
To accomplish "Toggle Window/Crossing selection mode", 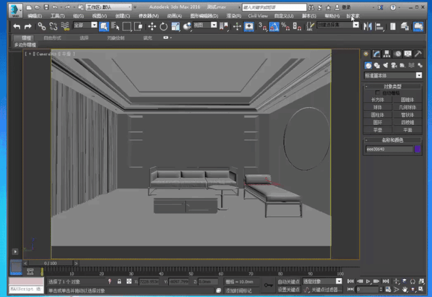I will [138, 26].
